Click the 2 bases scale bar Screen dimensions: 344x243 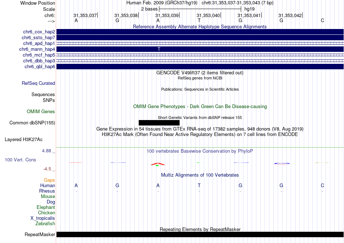point(200,9)
